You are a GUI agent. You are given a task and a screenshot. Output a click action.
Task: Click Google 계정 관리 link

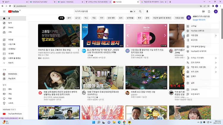click(x=199, y=20)
